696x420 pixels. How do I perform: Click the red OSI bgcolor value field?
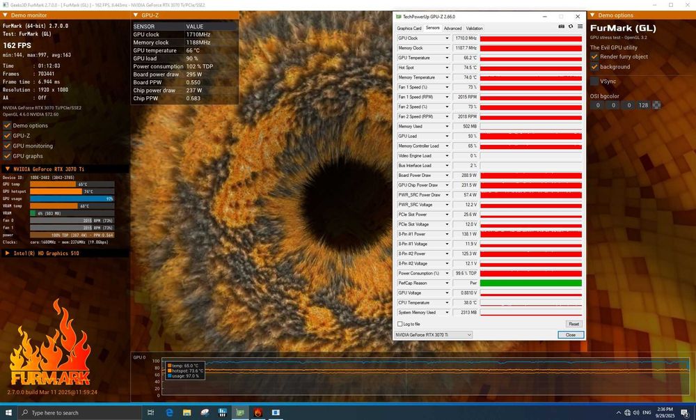click(x=598, y=105)
